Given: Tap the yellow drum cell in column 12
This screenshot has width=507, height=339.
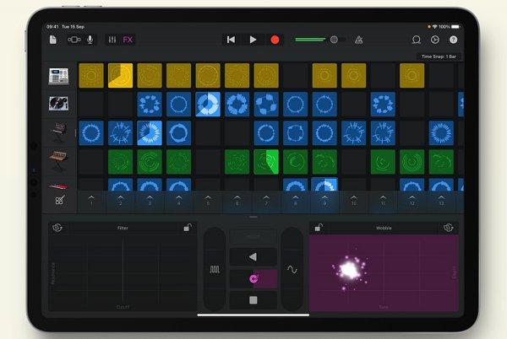Looking at the screenshot, I should click(x=412, y=76).
